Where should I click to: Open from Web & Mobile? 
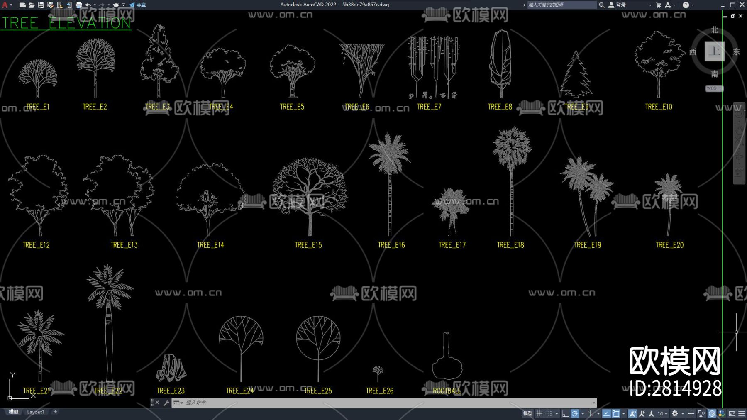point(60,5)
